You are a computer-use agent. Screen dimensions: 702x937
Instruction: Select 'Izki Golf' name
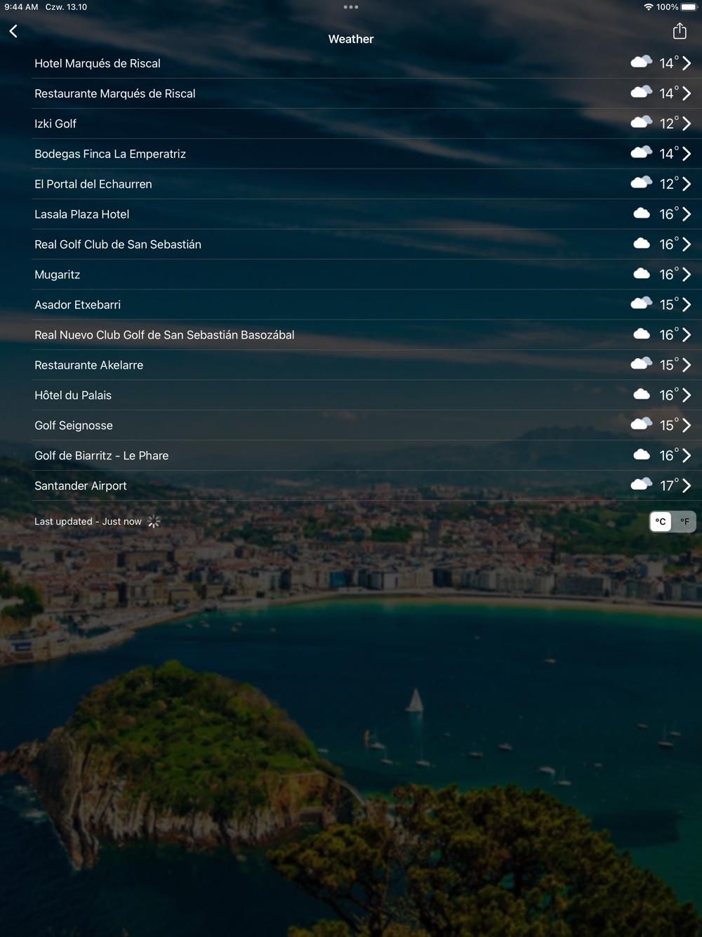point(55,124)
